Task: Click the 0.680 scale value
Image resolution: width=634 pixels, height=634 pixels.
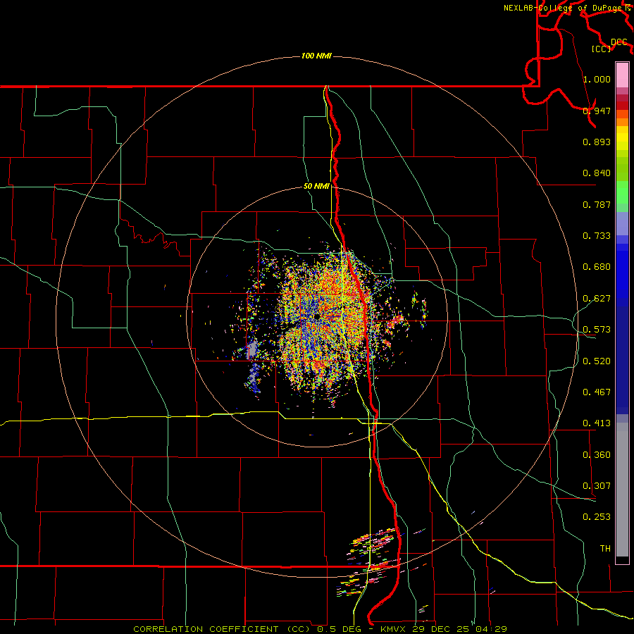Action: [x=597, y=266]
